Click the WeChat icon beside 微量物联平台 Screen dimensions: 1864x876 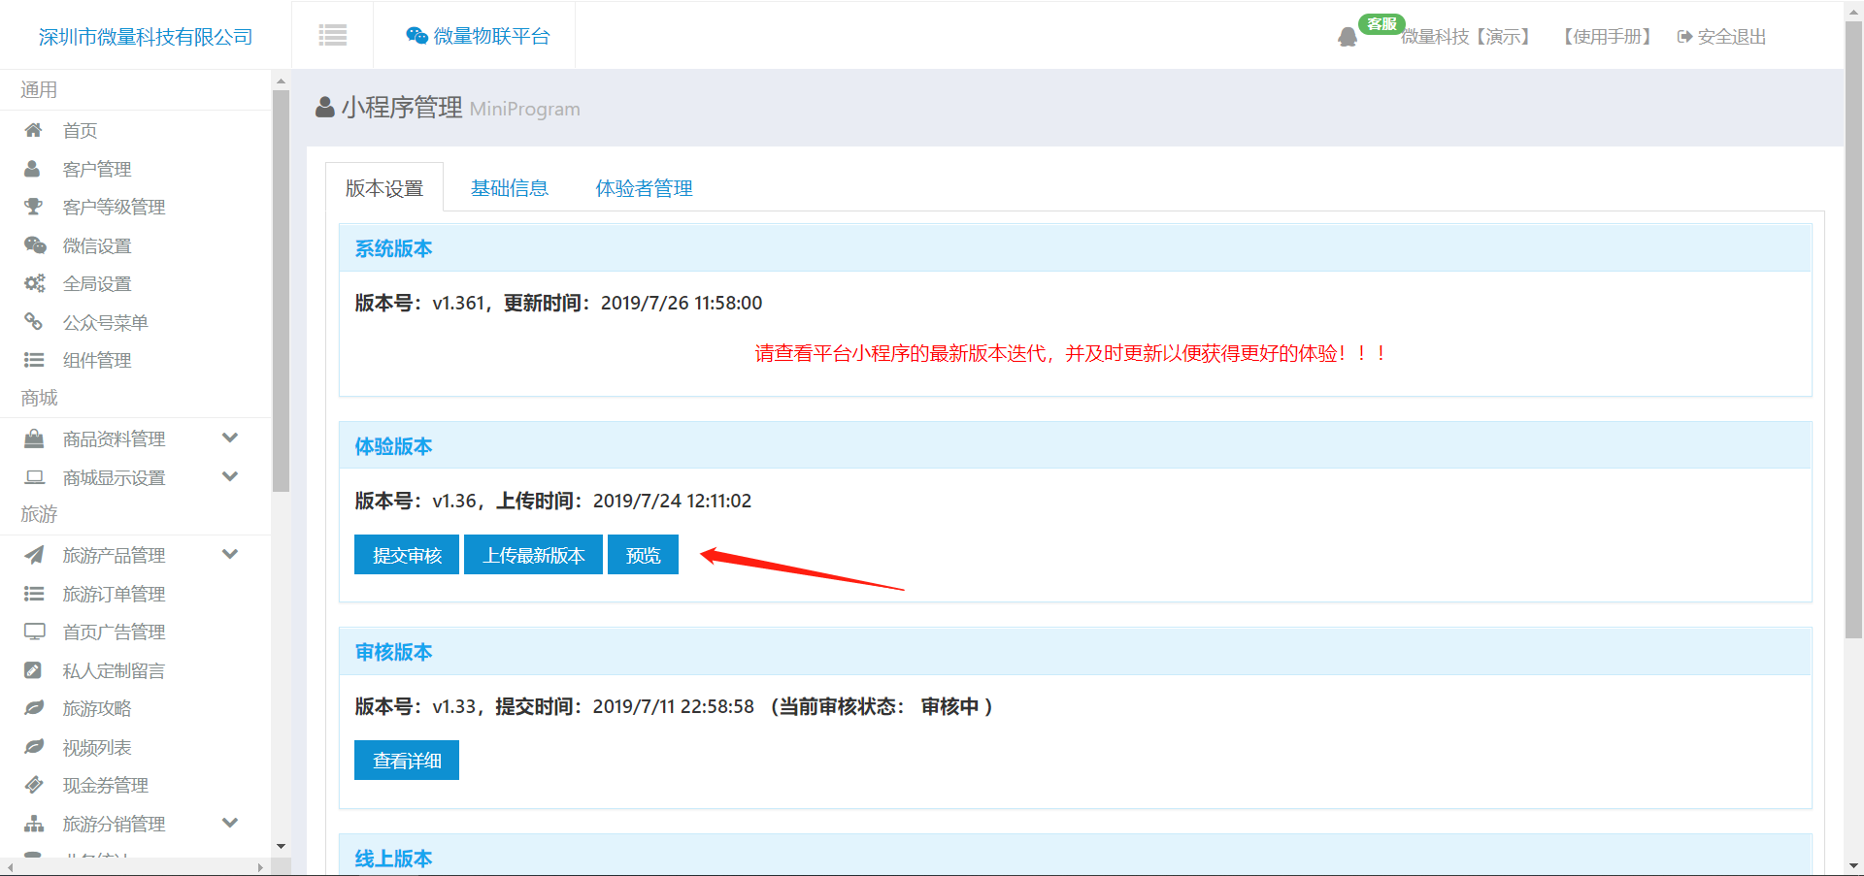tap(417, 36)
